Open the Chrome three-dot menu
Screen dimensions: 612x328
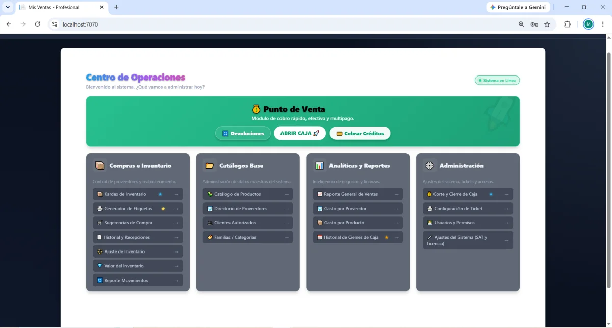603,24
